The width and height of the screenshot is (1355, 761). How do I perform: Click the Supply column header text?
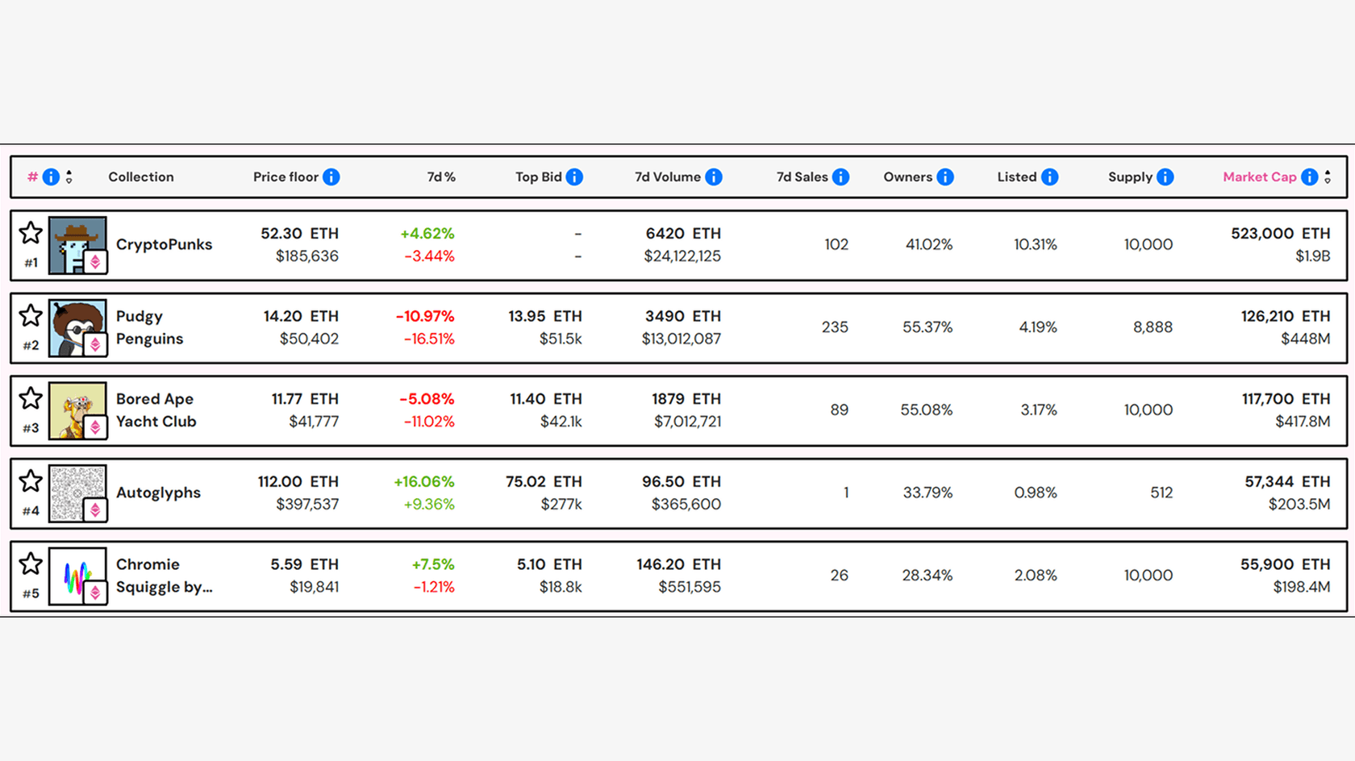point(1130,177)
